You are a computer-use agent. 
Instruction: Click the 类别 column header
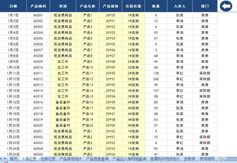[x=63, y=6]
